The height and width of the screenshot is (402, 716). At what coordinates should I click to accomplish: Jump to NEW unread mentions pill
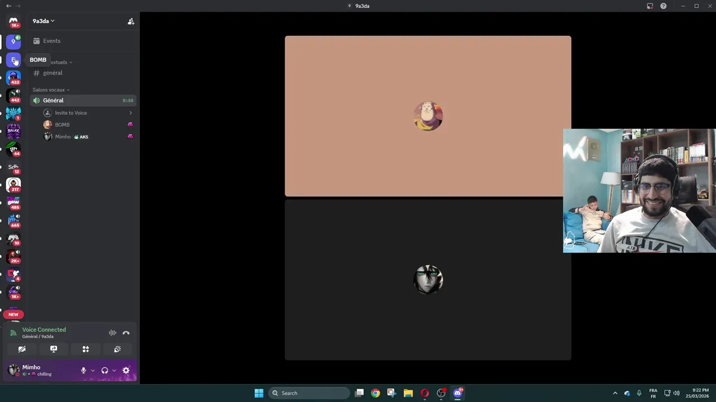point(13,314)
